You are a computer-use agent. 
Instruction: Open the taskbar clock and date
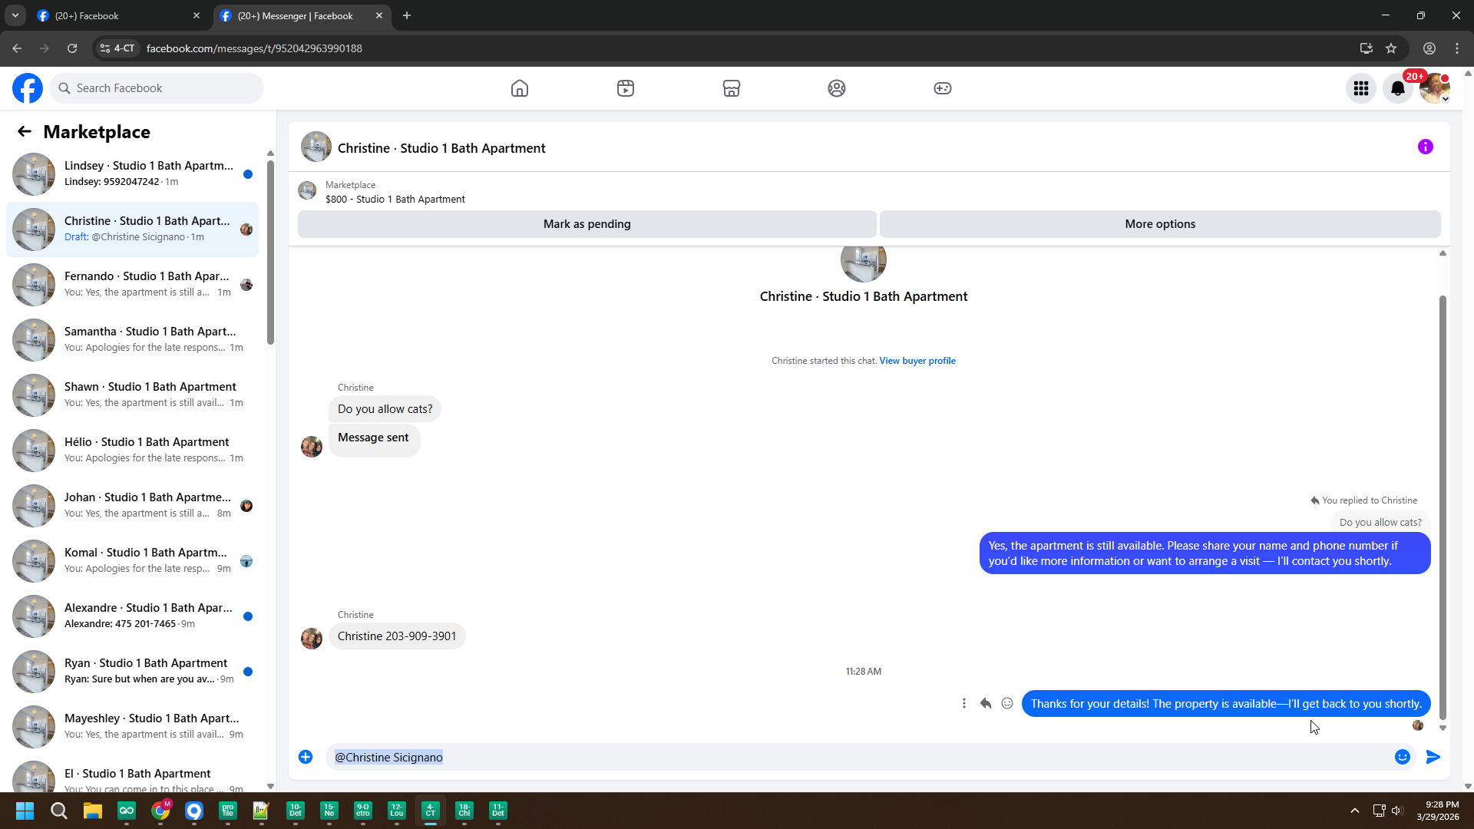(x=1437, y=811)
